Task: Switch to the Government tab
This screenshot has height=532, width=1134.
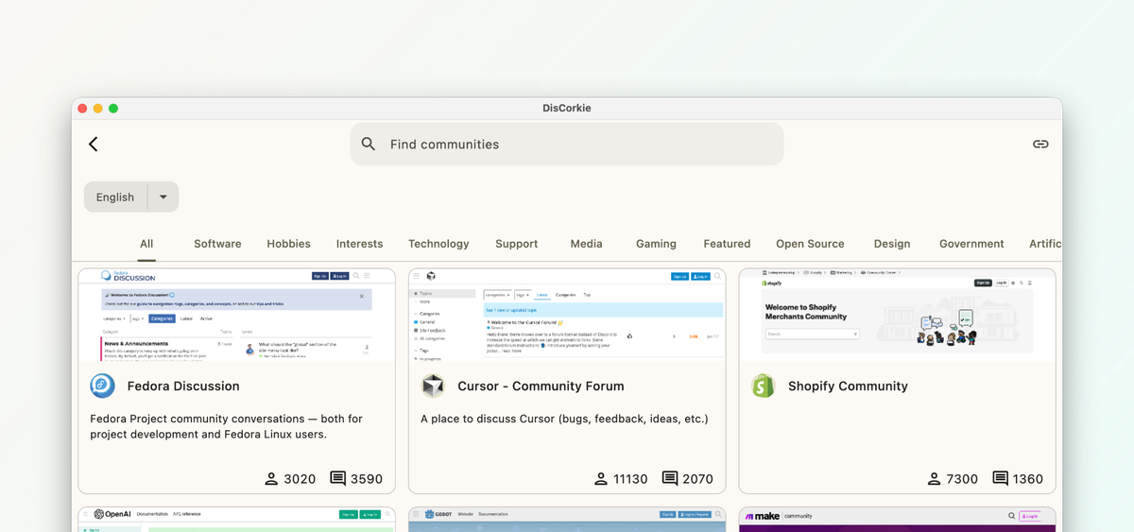Action: point(971,244)
